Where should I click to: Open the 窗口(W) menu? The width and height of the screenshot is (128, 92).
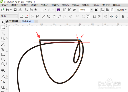tap(106, 5)
